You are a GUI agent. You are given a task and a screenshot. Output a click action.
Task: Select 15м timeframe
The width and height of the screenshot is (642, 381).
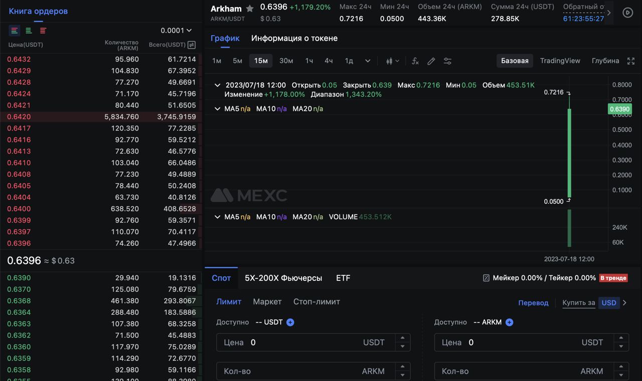click(261, 61)
